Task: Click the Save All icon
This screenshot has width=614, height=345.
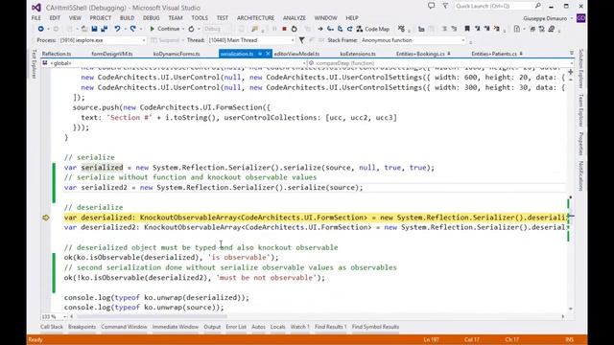Action: coord(105,29)
